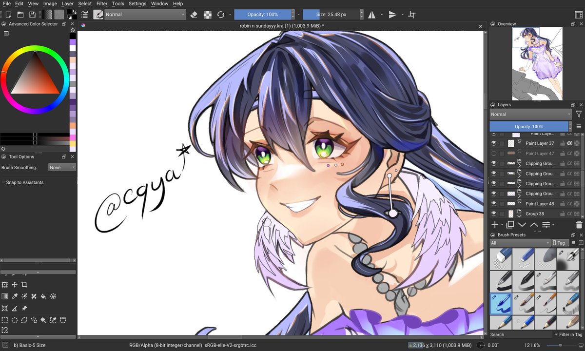Open the brush presets tag dropdown showing All

pos(520,243)
